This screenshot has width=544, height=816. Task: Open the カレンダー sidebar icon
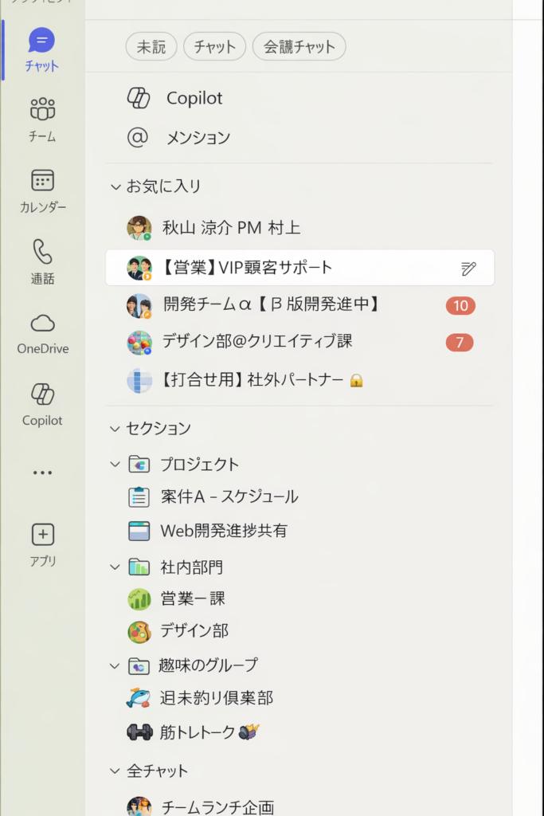[x=42, y=181]
